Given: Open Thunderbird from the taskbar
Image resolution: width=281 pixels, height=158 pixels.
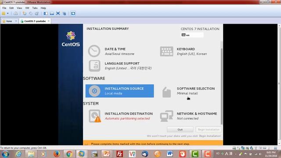Looking at the screenshot, I should click(x=144, y=154).
